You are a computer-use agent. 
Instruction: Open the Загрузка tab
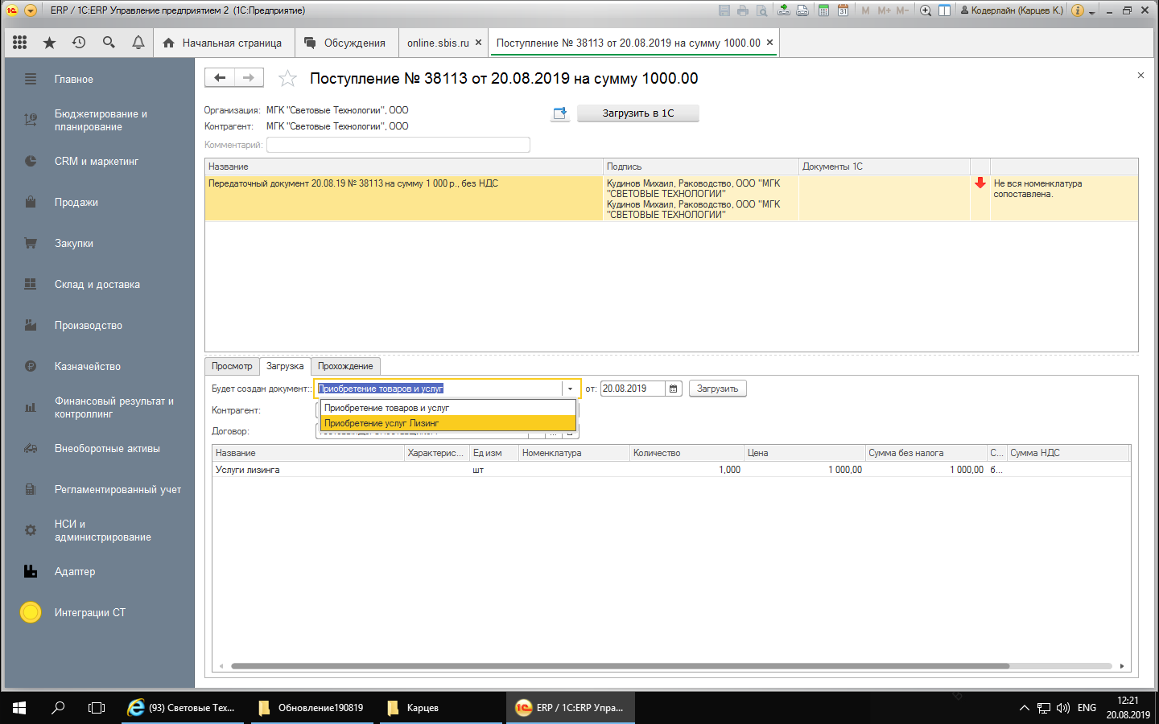285,366
